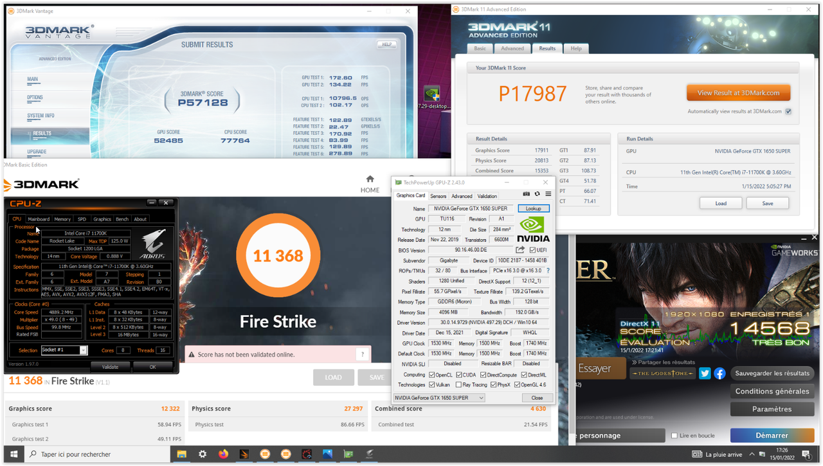The height and width of the screenshot is (466, 823).
Task: Toggle the CUDA checkbox
Action: tap(458, 375)
